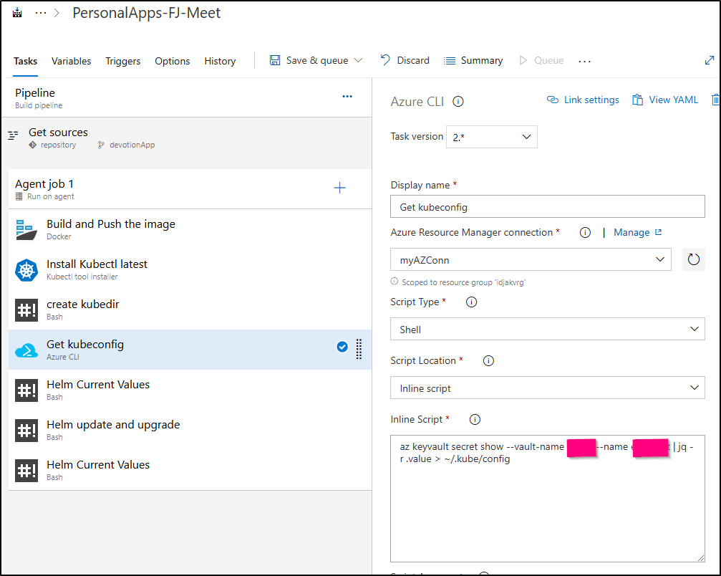721x576 pixels.
Task: Open the Options tab
Action: point(172,61)
